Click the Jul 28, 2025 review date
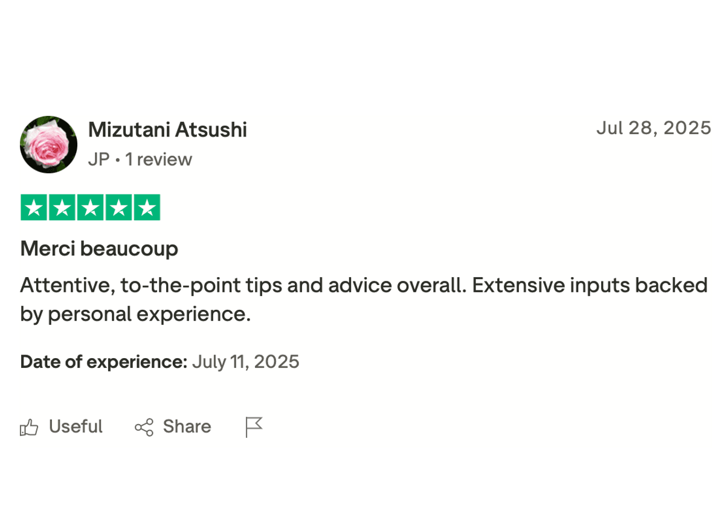Image resolution: width=725 pixels, height=517 pixels. [x=653, y=128]
